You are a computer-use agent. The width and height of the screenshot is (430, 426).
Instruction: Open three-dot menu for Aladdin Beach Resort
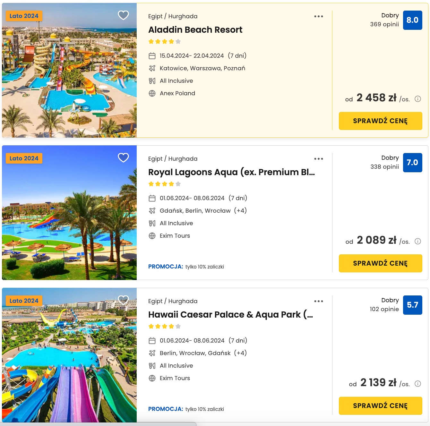point(319,16)
